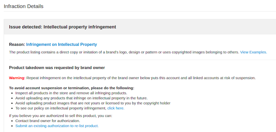
Task: Click the 'To see our policy' bullet text
Action: (60, 108)
